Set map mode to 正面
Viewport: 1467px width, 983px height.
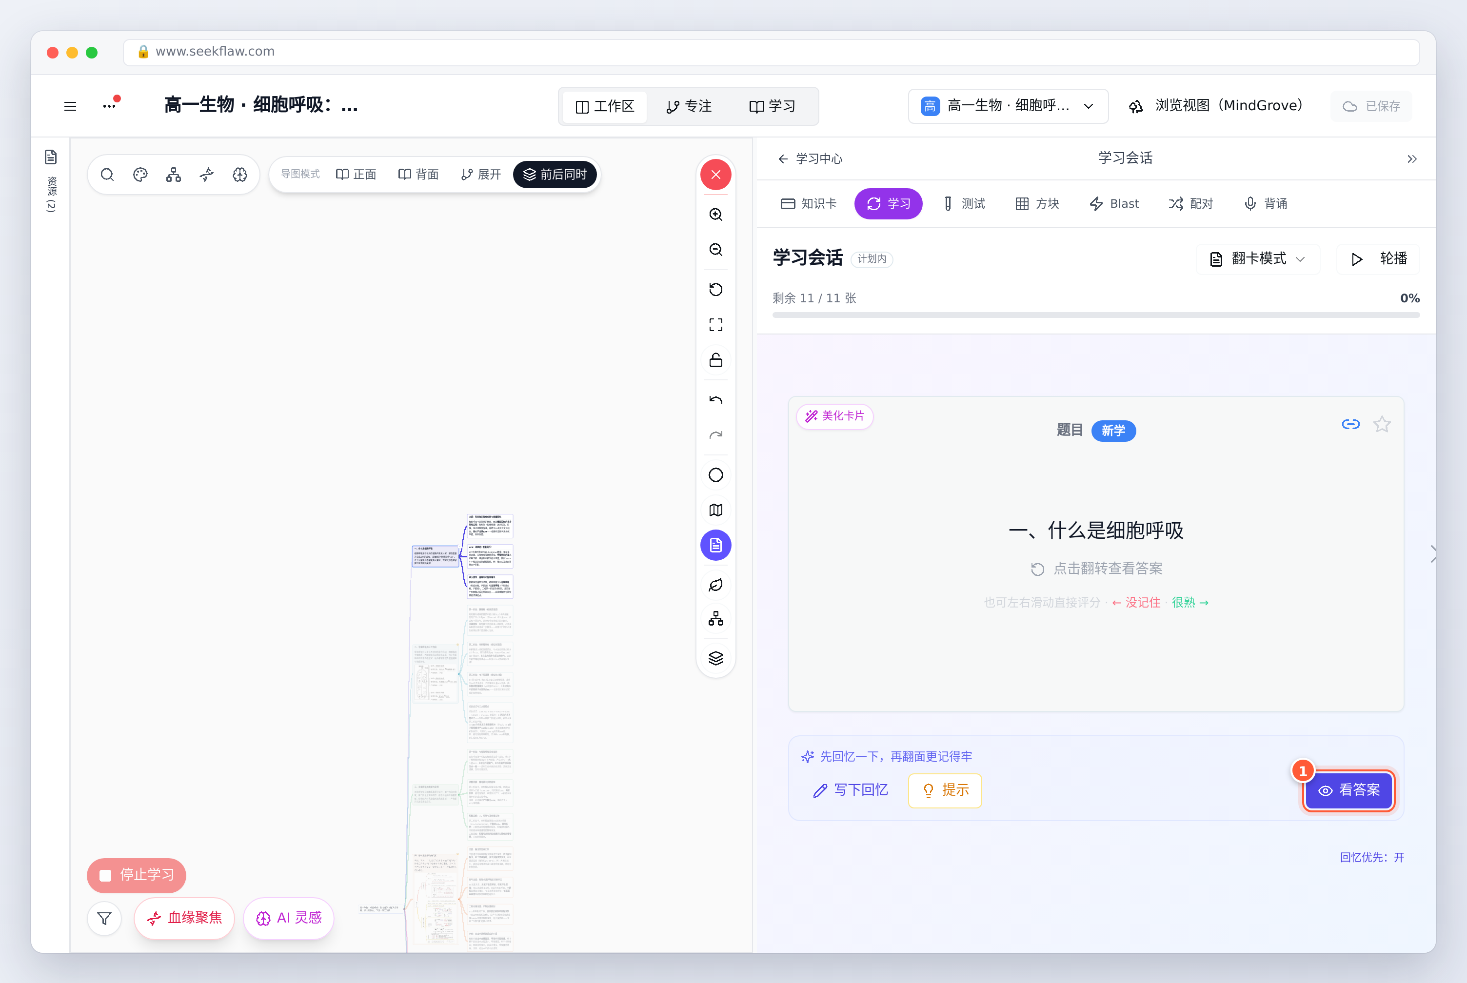click(356, 174)
